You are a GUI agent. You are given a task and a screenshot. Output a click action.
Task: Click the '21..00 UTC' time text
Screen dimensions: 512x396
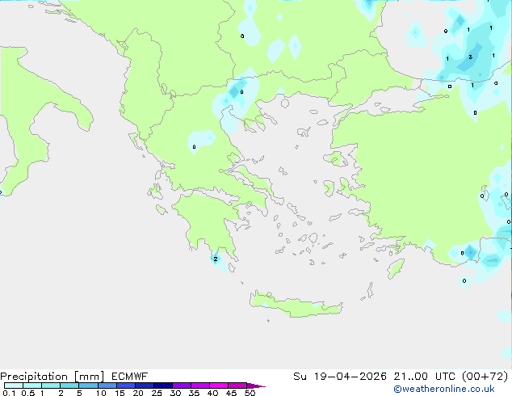click(424, 377)
